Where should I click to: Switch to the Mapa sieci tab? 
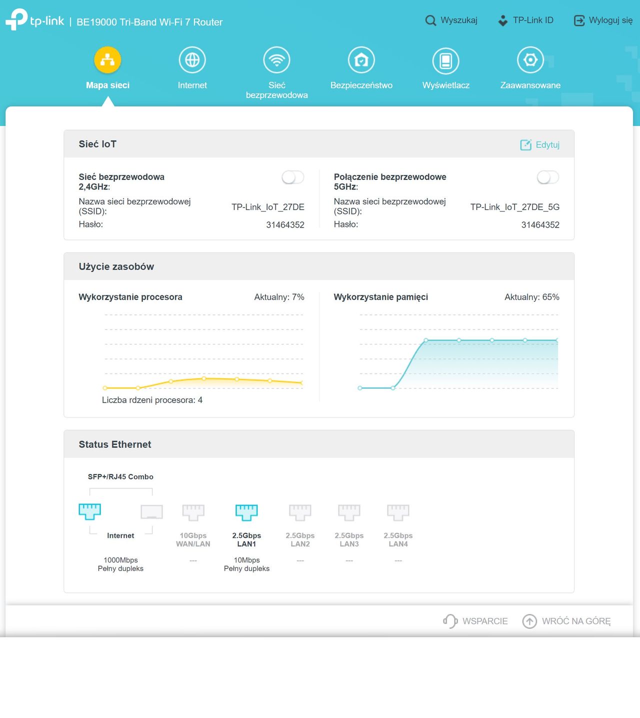107,85
